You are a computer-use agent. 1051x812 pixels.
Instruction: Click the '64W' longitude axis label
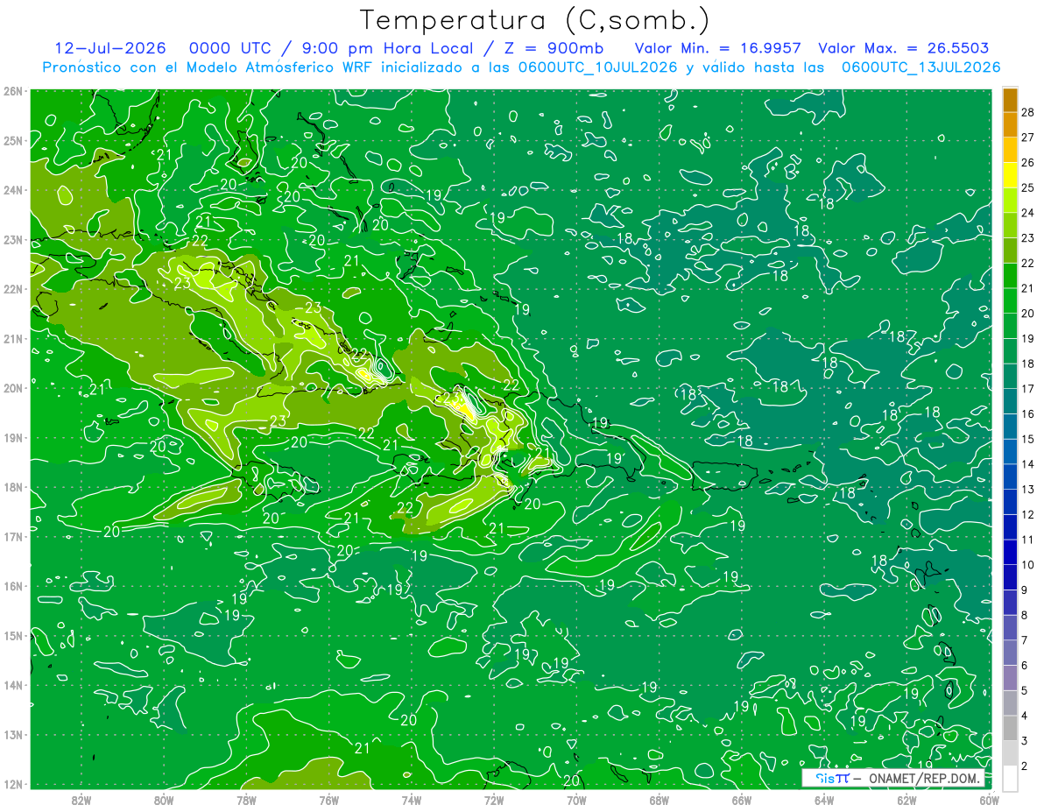[x=824, y=800]
